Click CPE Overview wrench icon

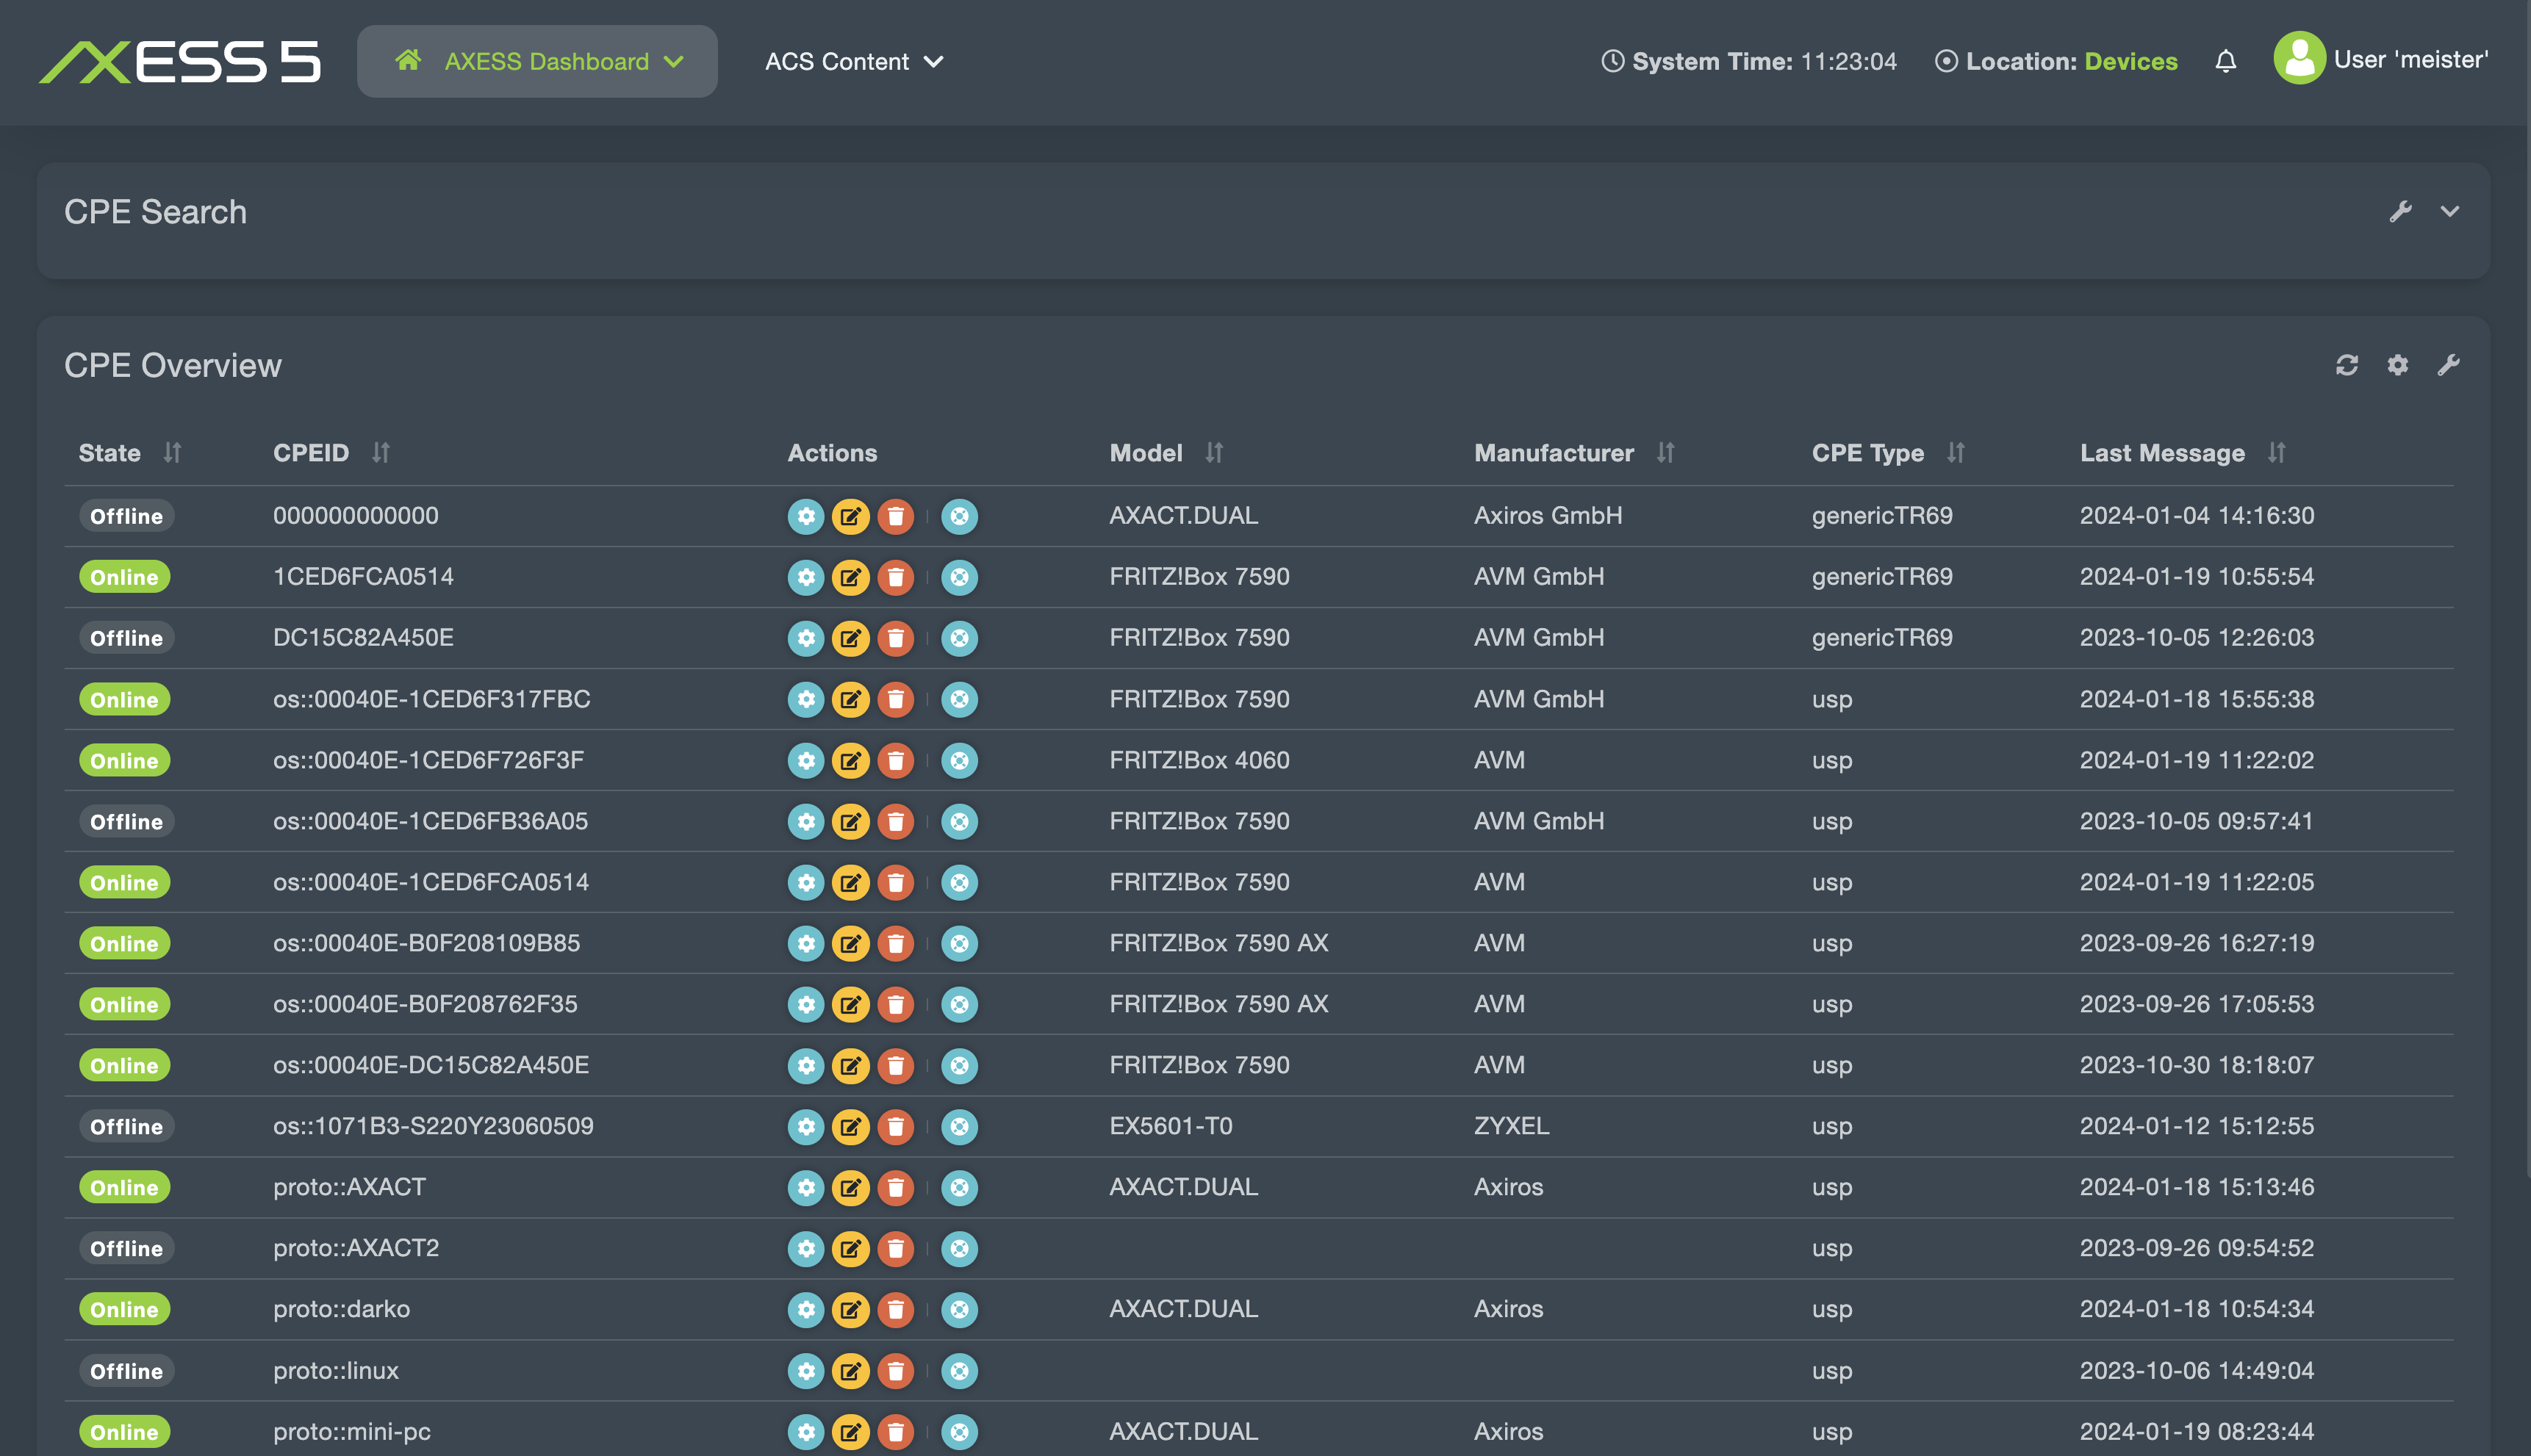coord(2448,365)
